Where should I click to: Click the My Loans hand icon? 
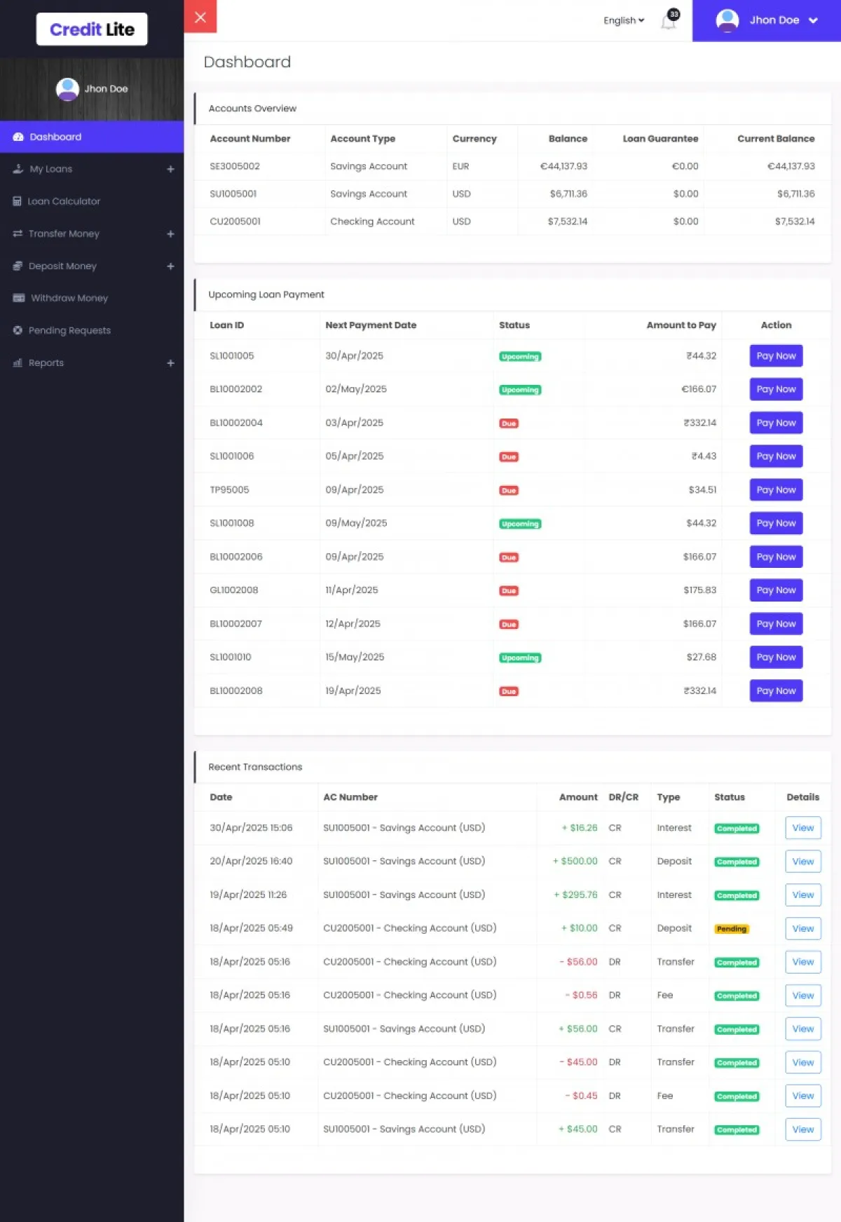pos(18,170)
